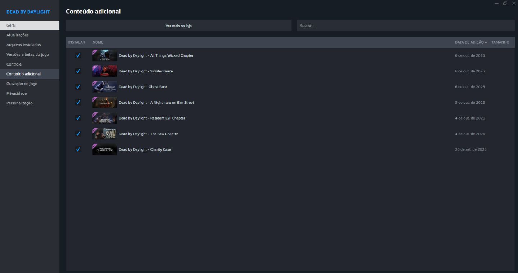Open All Things Wicked Chapter thumbnail
The width and height of the screenshot is (518, 273).
pyautogui.click(x=105, y=55)
